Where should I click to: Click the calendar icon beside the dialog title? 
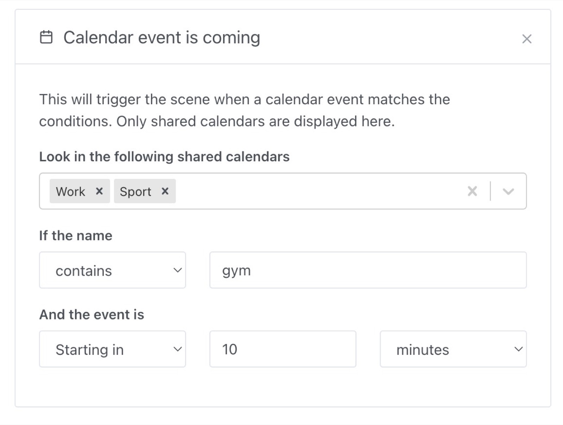click(47, 37)
